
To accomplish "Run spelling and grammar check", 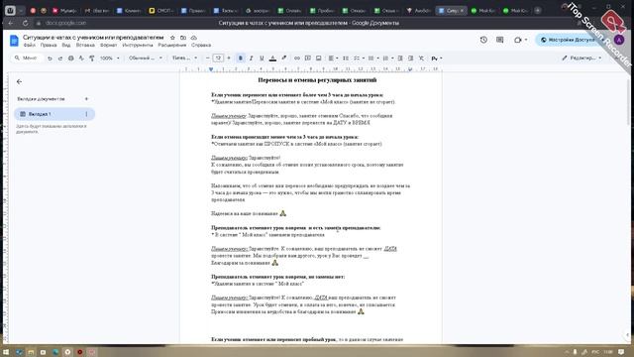I will 81,59.
